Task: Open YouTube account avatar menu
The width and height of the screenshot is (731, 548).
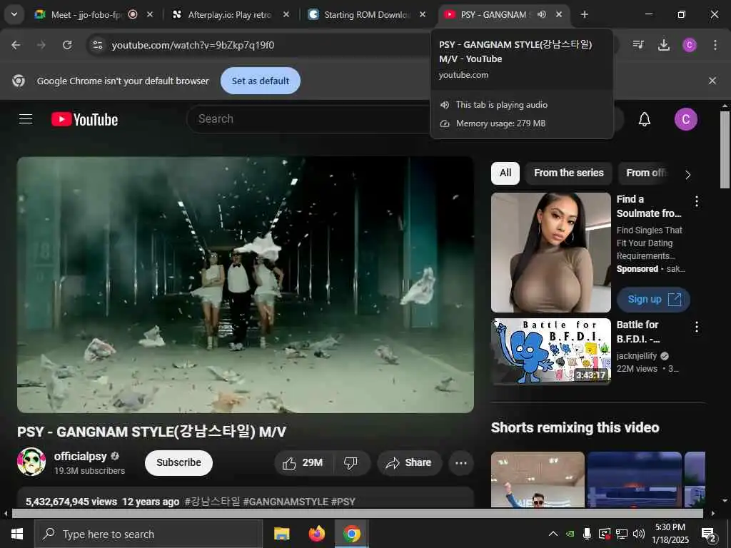Action: point(686,119)
